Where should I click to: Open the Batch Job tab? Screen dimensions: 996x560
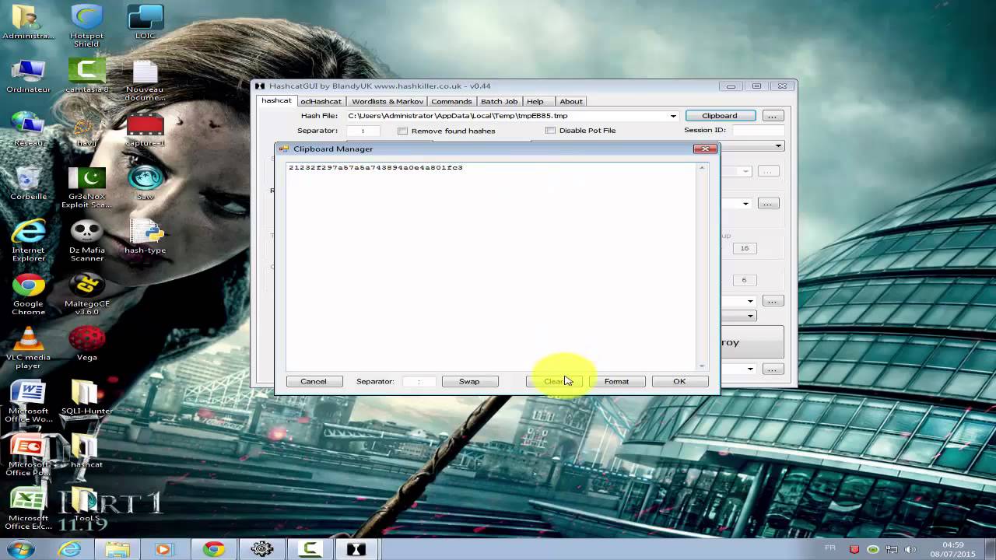tap(499, 101)
